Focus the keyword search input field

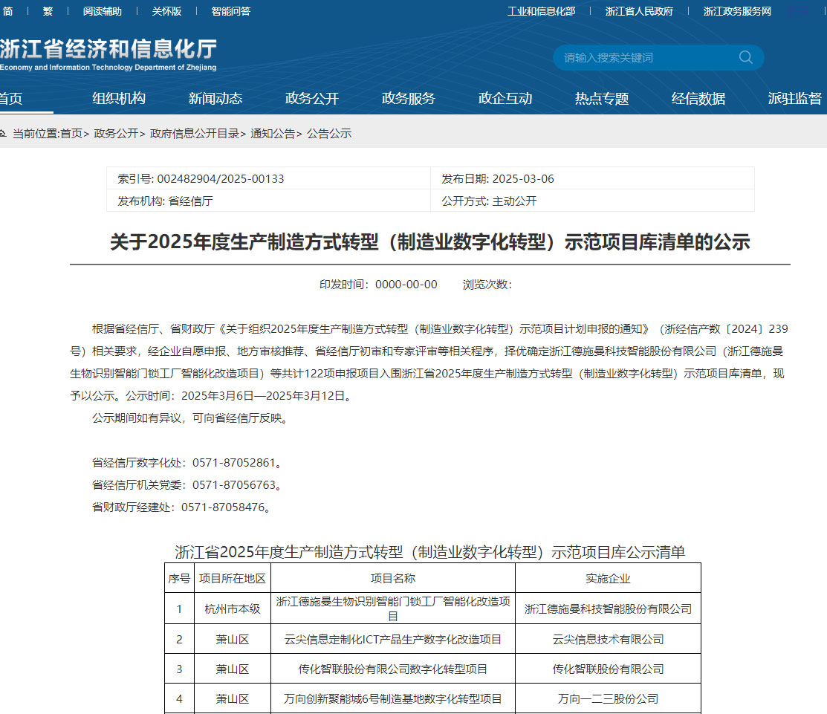pyautogui.click(x=643, y=57)
